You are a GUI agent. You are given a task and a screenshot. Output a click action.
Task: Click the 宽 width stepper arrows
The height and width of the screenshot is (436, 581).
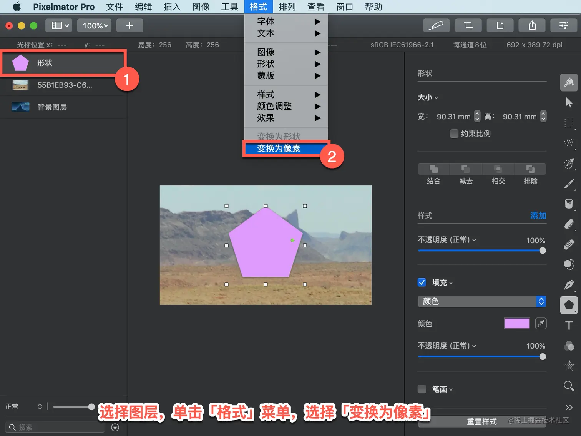click(477, 116)
